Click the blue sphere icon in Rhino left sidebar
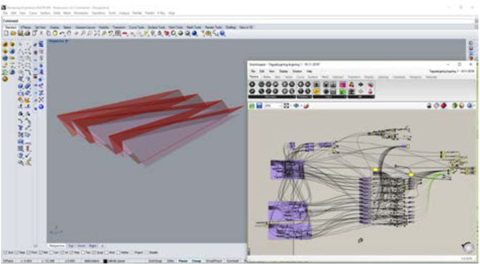 click(41, 107)
